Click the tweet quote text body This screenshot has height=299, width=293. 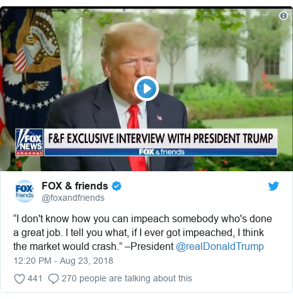tap(142, 233)
